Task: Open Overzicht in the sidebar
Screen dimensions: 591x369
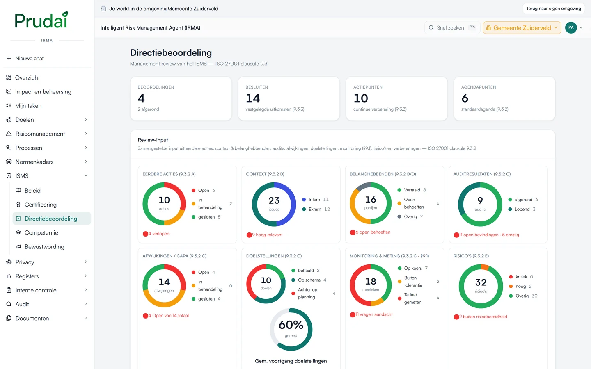Action: click(x=47, y=77)
